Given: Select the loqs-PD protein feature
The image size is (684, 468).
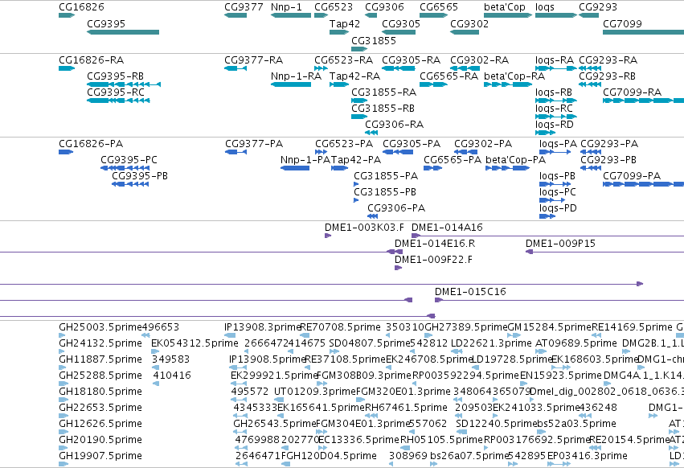Looking at the screenshot, I should click(547, 216).
